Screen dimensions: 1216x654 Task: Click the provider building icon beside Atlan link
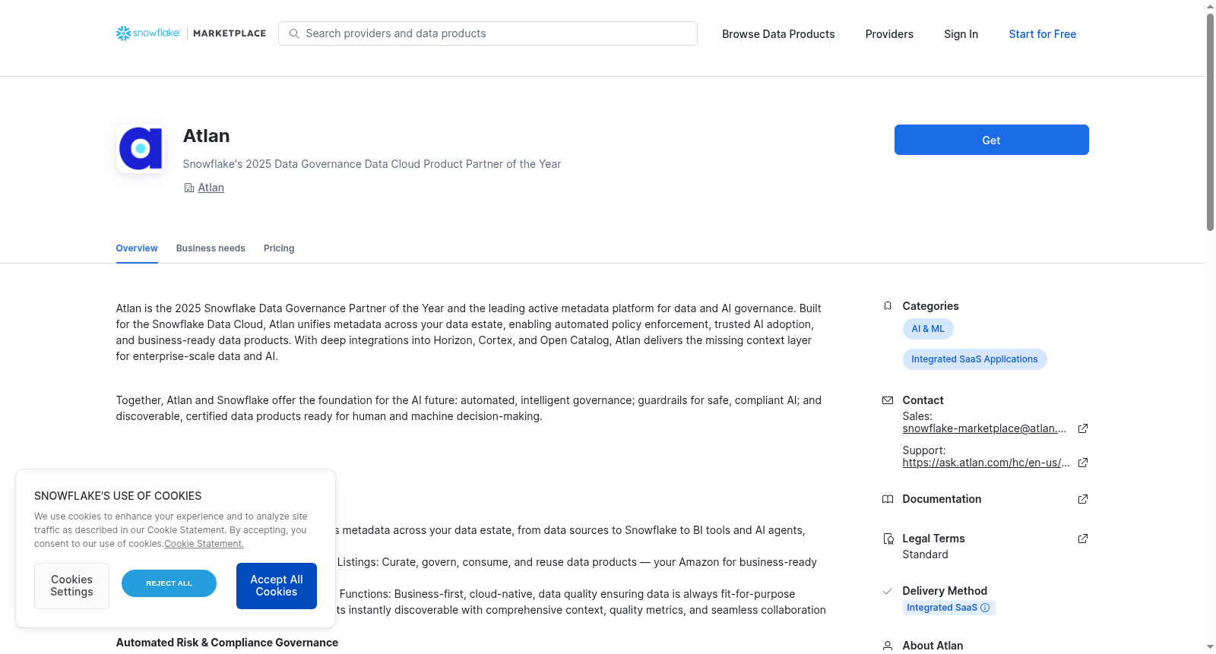tap(189, 188)
